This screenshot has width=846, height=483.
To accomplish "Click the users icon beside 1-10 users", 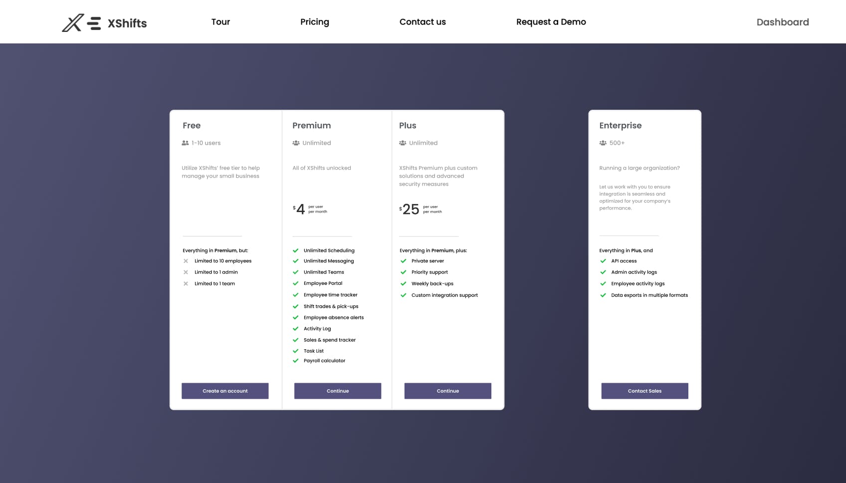I will (186, 143).
